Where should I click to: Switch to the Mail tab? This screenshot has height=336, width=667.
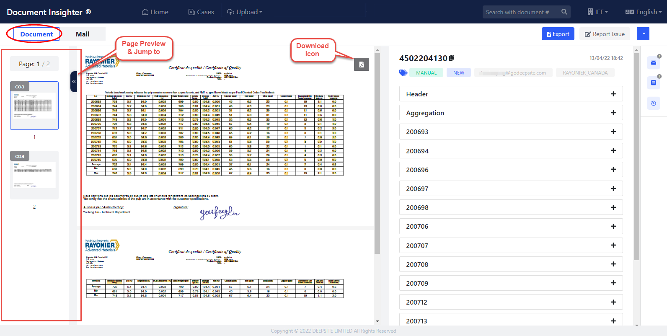[x=83, y=34]
